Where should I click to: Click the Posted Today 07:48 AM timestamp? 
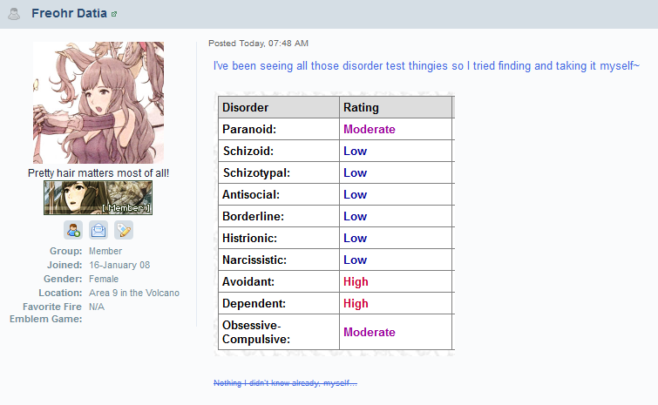258,44
